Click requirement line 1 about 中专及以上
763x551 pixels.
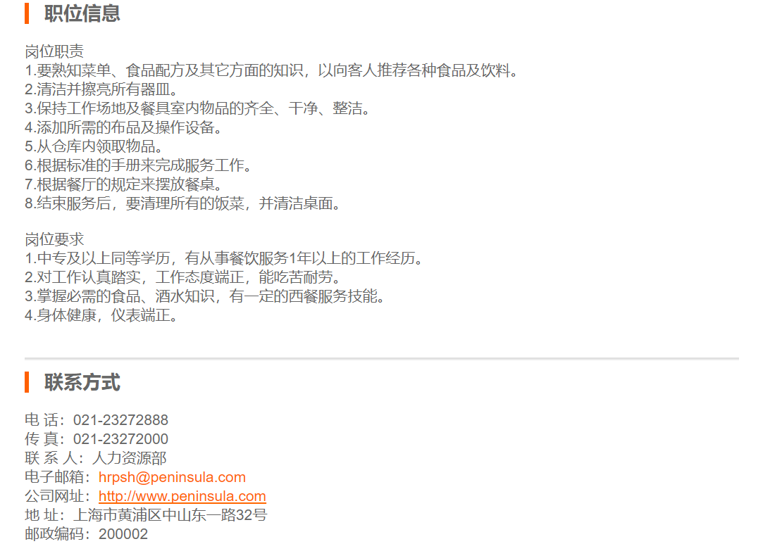[x=224, y=258]
